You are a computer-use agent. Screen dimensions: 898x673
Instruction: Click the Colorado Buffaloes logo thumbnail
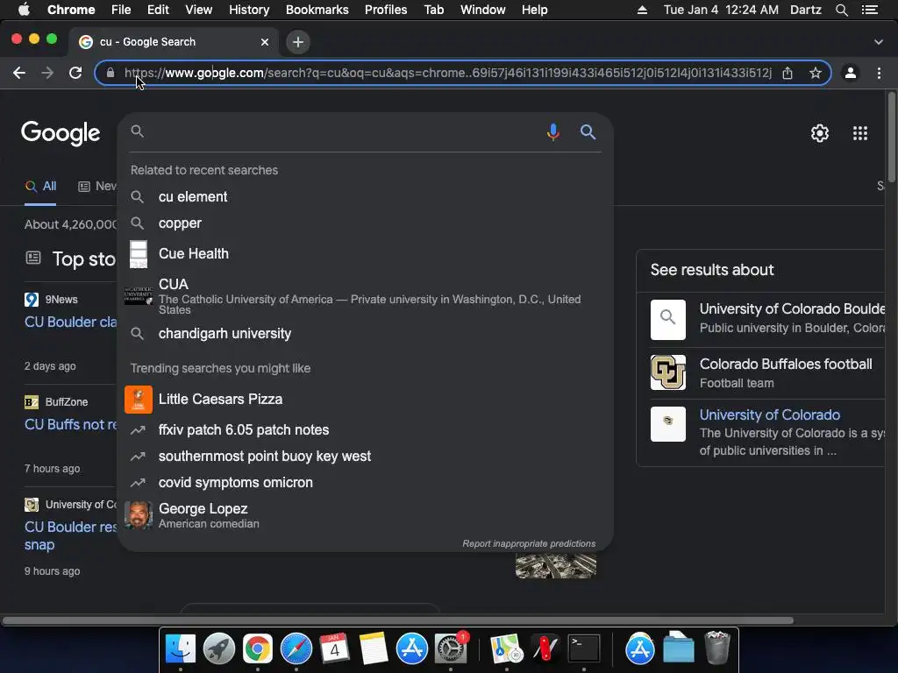667,372
